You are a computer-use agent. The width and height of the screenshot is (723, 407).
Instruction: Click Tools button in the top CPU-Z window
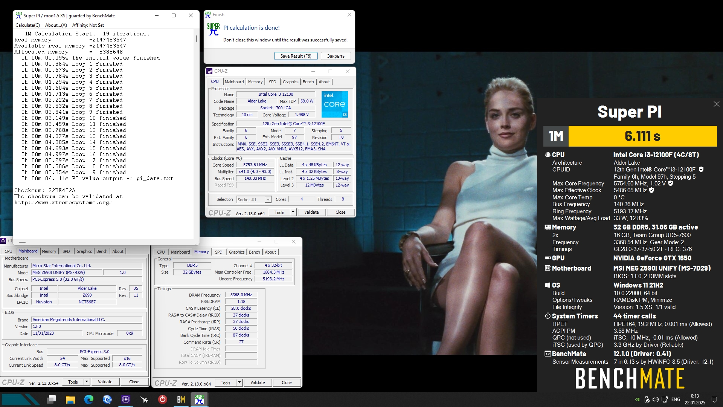[x=279, y=212]
